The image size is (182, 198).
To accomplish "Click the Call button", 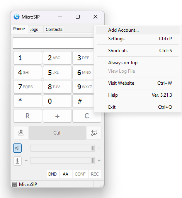I will coord(57,133).
